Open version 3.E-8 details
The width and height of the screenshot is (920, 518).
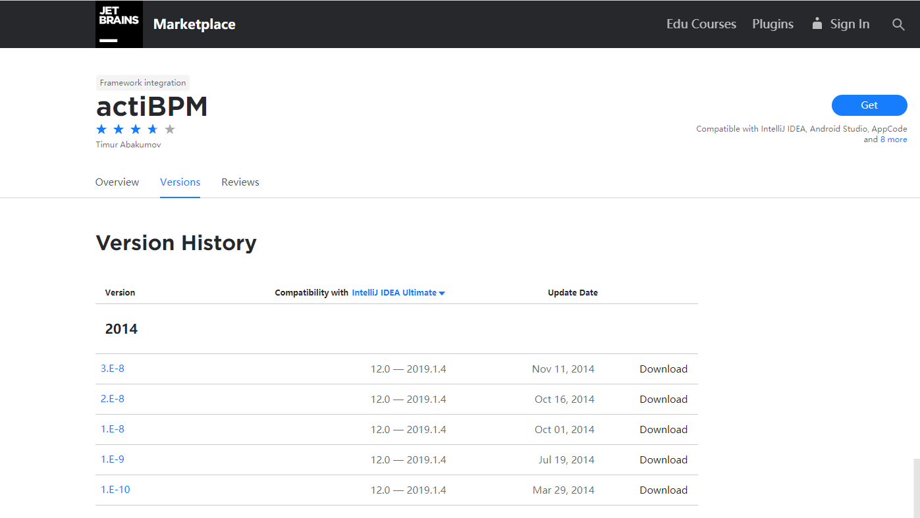pyautogui.click(x=113, y=368)
